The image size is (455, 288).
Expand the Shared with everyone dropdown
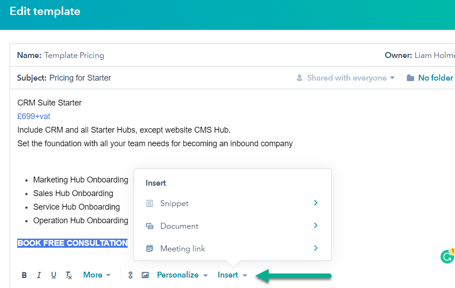point(392,77)
